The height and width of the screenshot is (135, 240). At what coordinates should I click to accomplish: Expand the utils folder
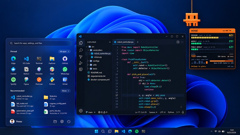[88, 65]
